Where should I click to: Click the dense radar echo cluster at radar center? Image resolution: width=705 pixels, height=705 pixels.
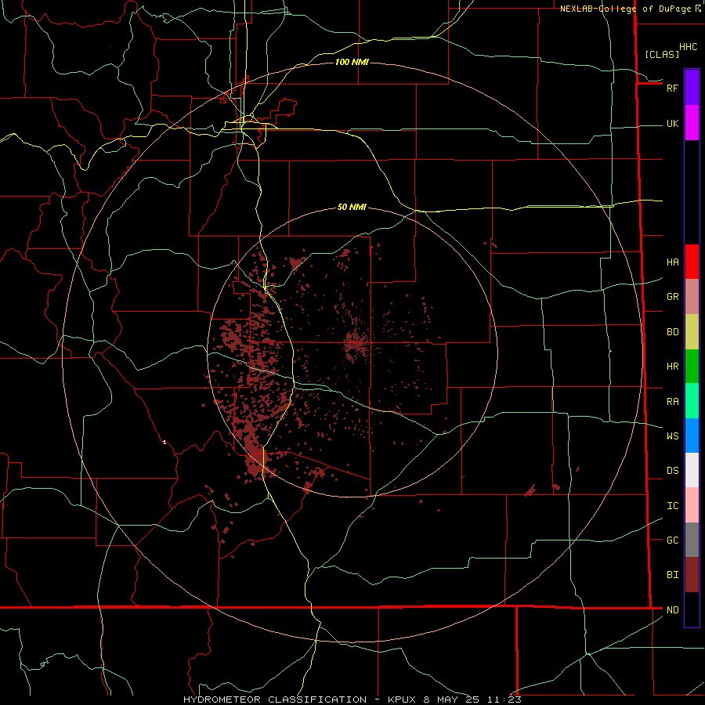click(357, 345)
